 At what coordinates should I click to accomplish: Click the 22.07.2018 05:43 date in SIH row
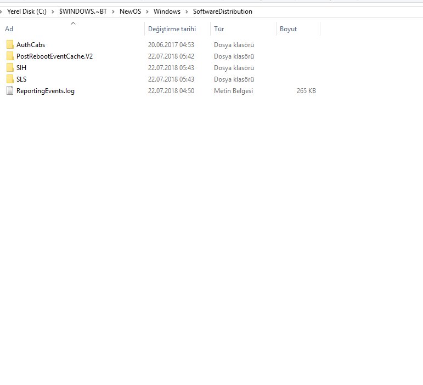point(171,67)
